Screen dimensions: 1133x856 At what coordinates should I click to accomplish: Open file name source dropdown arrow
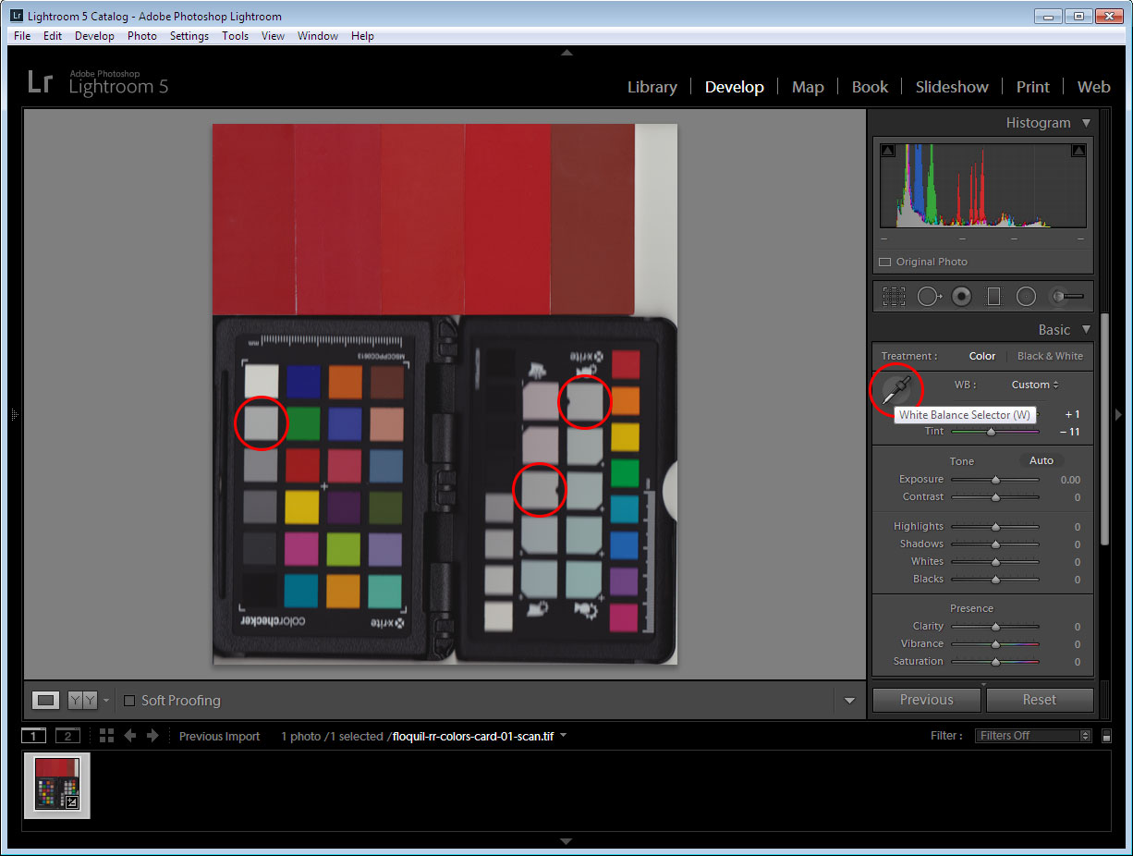coord(564,736)
